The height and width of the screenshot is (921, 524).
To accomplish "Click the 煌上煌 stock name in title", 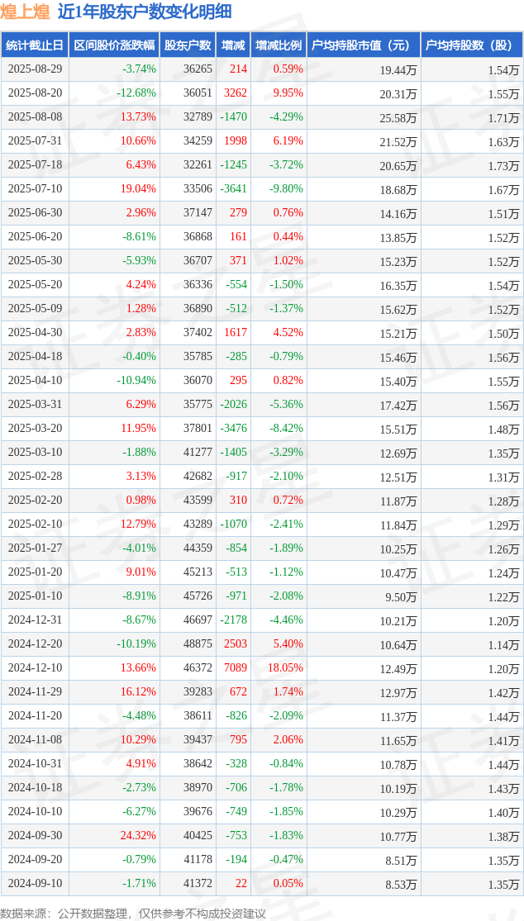I will [28, 12].
